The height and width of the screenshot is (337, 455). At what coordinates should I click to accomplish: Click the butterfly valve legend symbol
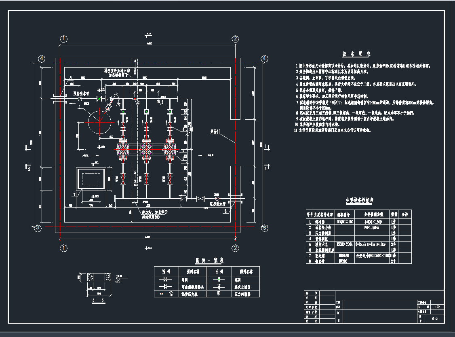[219, 280]
